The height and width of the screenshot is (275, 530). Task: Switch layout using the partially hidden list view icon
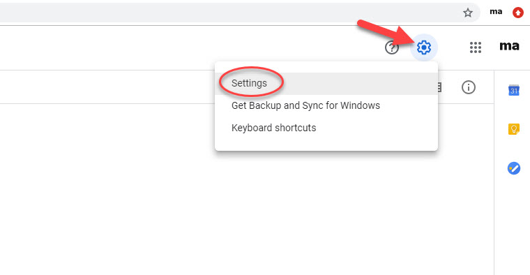[439, 87]
